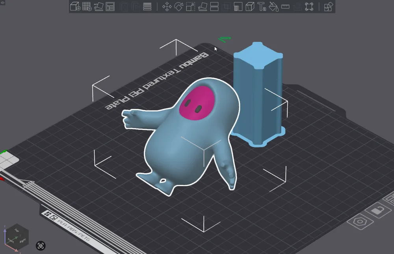
Task: Select the Cut tool
Action: click(x=214, y=7)
